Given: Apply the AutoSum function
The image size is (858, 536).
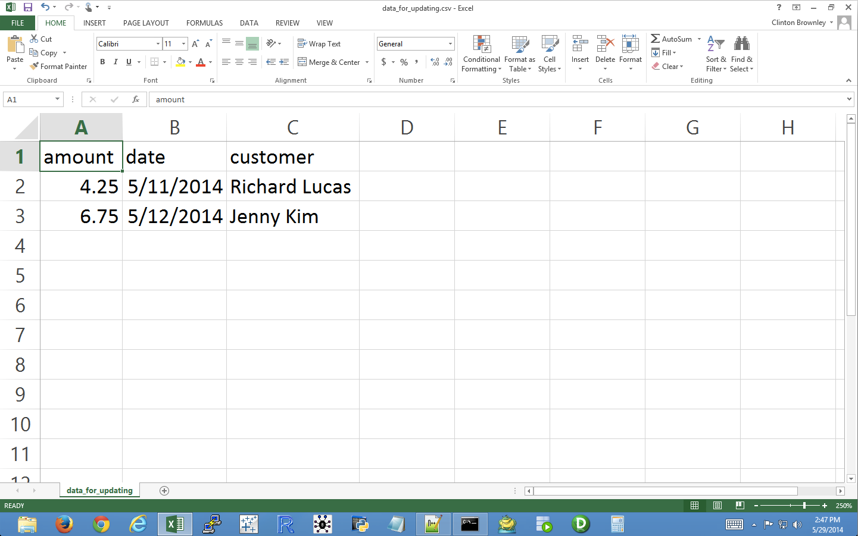Looking at the screenshot, I should click(672, 39).
